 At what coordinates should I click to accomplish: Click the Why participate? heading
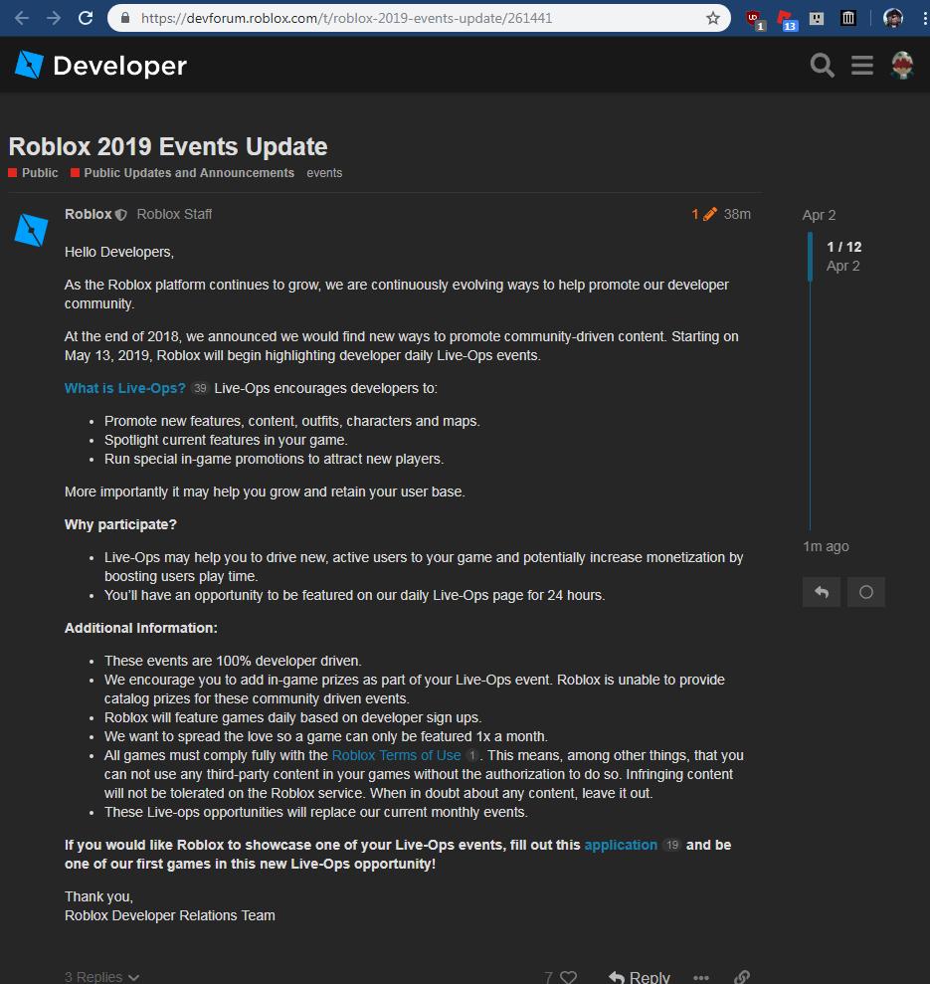pos(120,524)
